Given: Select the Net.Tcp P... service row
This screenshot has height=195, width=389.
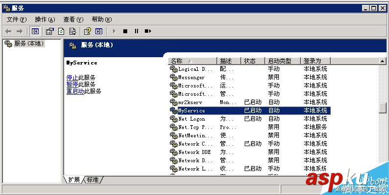Looking at the screenshot, I should point(250,127).
